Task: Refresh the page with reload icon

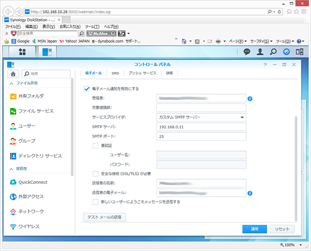Action: coord(279,12)
